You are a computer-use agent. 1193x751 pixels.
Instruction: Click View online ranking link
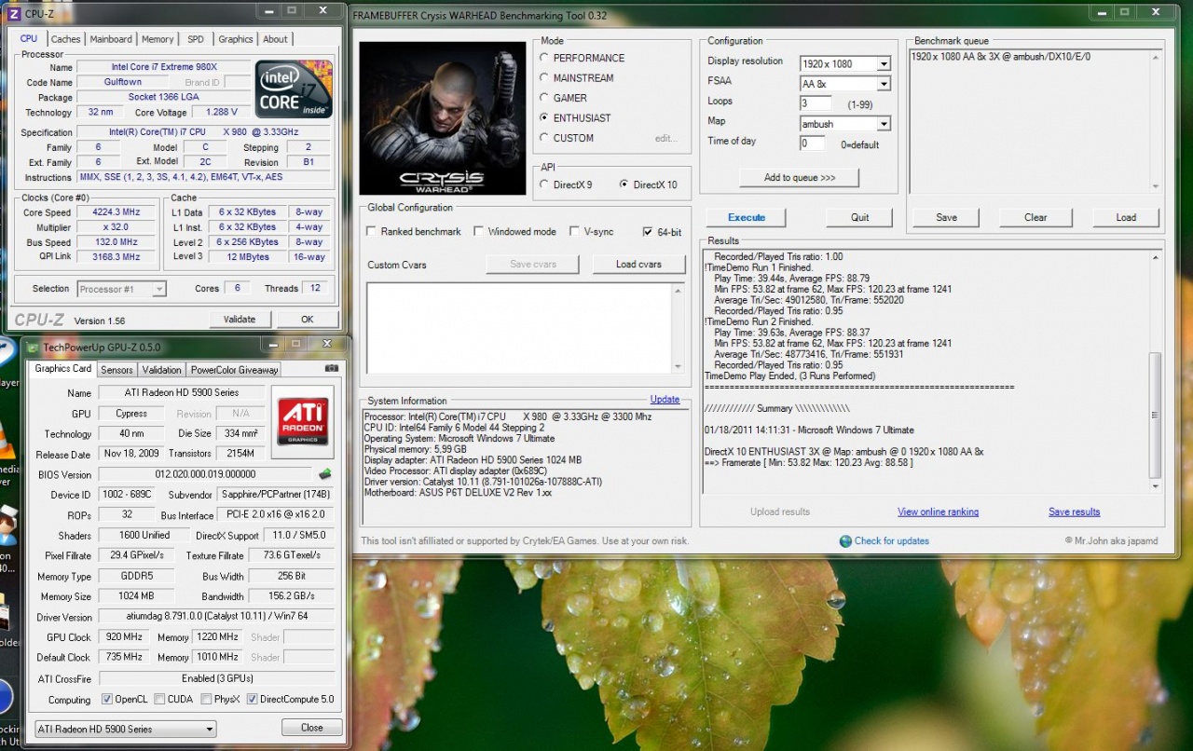click(x=938, y=512)
